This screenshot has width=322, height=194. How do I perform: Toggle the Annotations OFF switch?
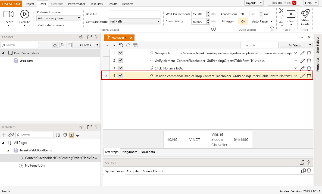click(x=243, y=14)
